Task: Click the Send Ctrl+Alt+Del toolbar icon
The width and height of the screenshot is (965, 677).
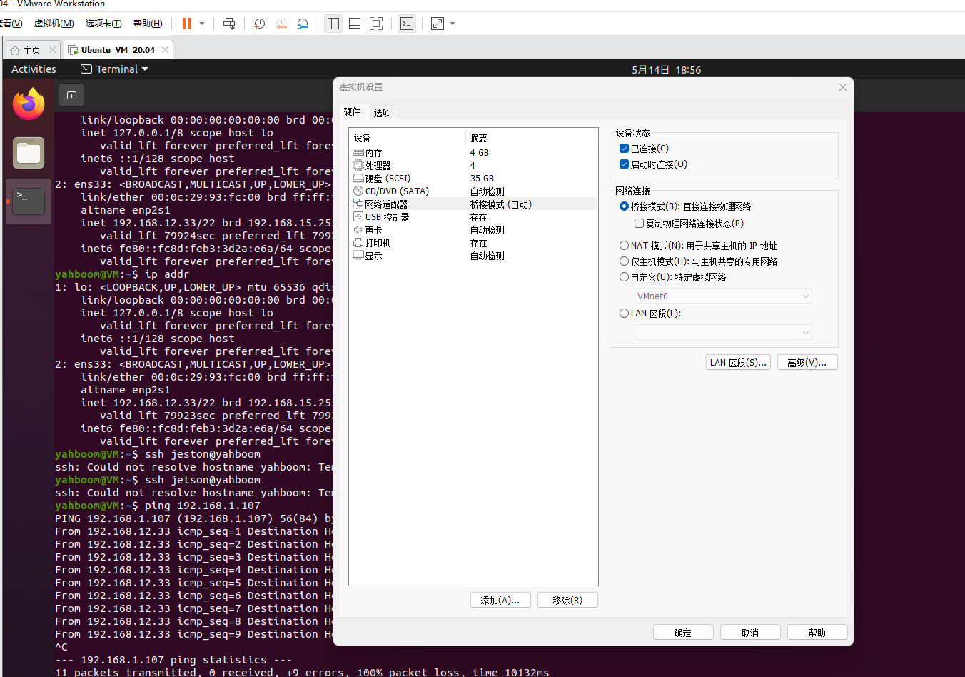Action: [x=229, y=24]
